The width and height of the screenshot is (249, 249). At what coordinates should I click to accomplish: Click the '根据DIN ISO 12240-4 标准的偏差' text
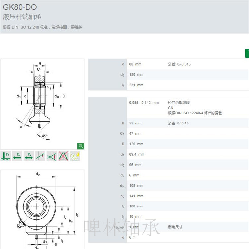point(195,113)
